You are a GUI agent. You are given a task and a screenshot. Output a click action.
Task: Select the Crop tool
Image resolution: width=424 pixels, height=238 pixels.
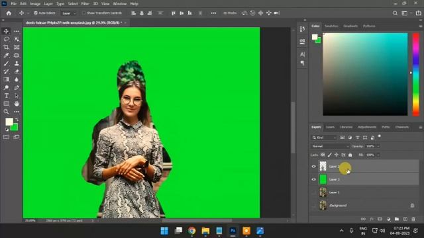pos(6,47)
